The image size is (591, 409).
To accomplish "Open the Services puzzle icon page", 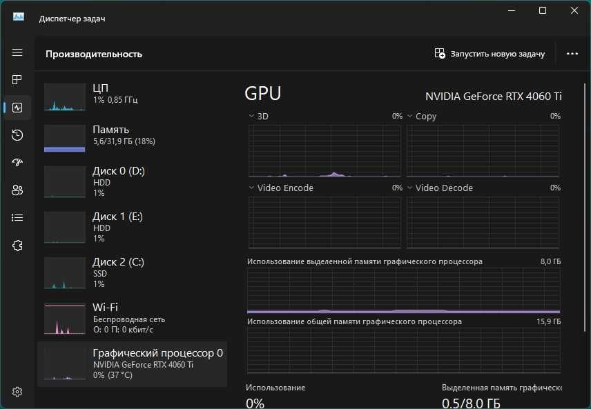I will click(x=17, y=246).
